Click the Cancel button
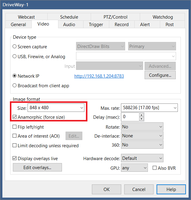Image resolution: width=191 pixels, height=200 pixels. coord(139,189)
